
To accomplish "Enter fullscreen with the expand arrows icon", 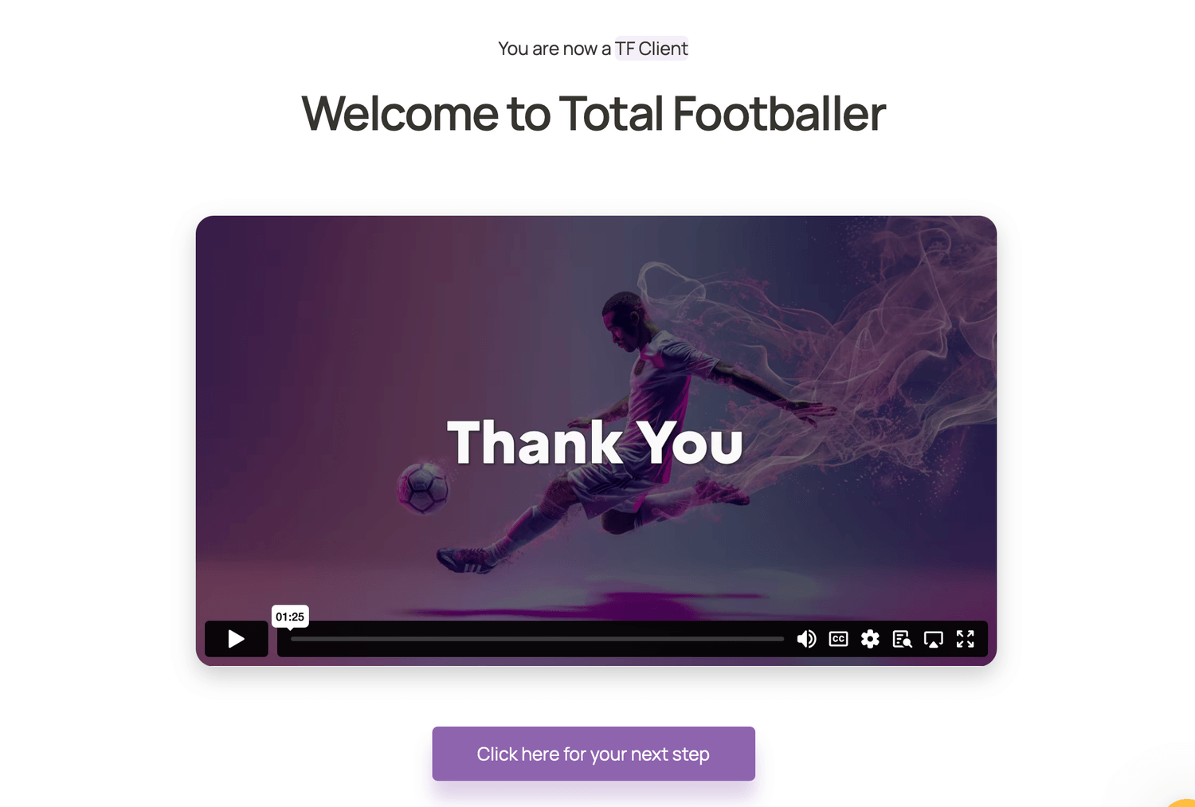I will 965,639.
